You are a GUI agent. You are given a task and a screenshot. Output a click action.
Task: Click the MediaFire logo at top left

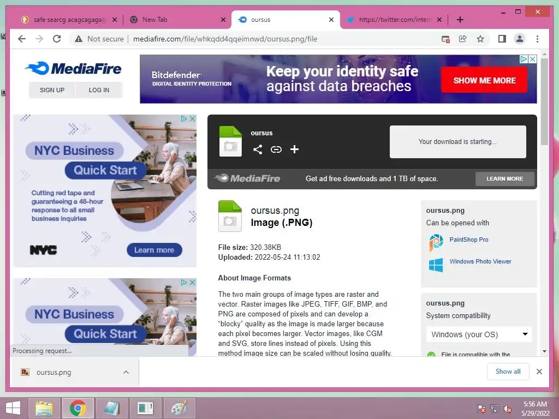[73, 68]
